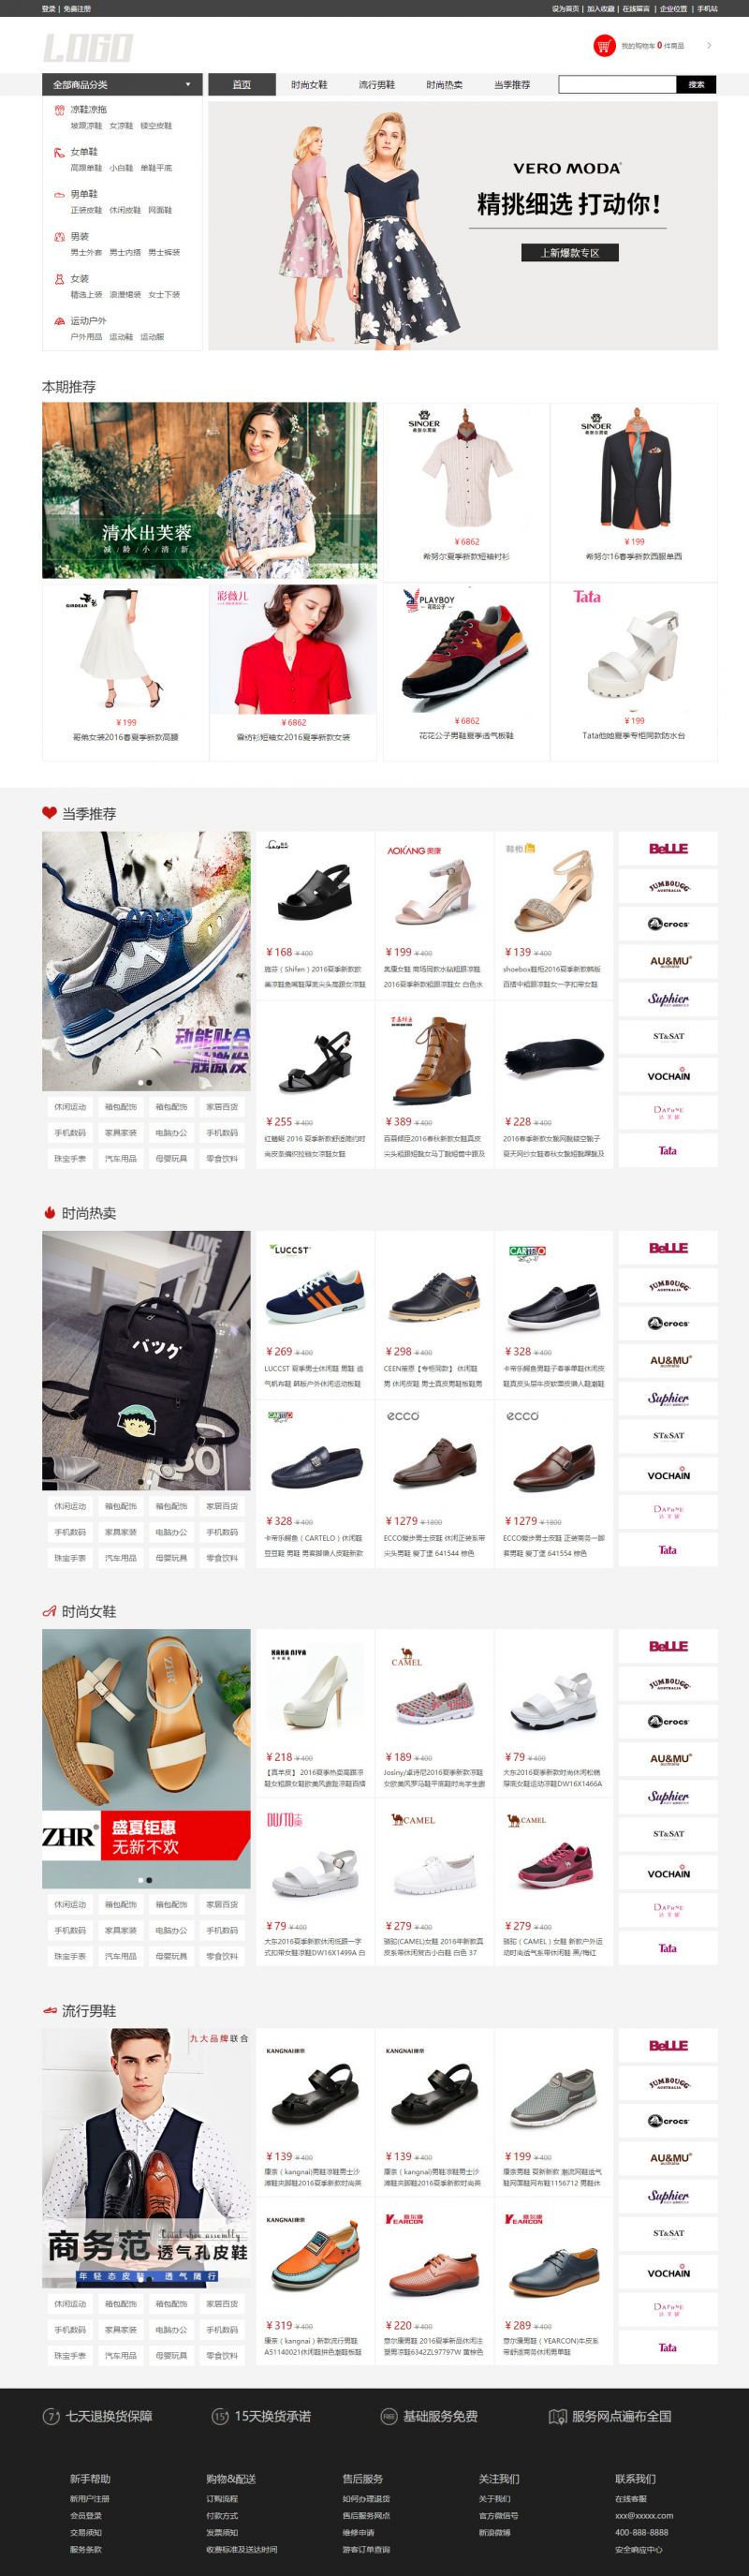Click the sandal icon beside 凉鞋凉拖

point(60,110)
